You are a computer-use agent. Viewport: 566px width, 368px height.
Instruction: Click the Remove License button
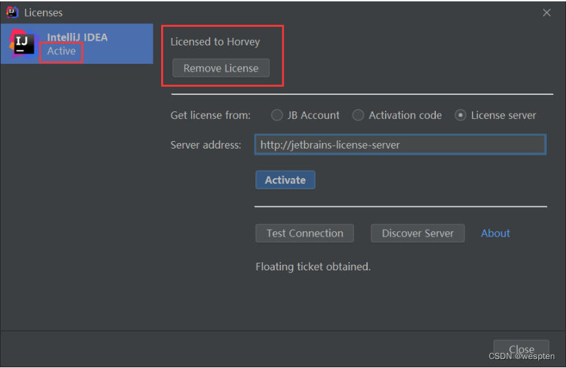pos(221,68)
